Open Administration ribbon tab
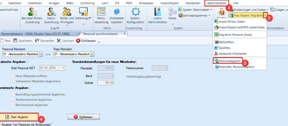The width and height of the screenshot is (288, 126). point(217,3)
